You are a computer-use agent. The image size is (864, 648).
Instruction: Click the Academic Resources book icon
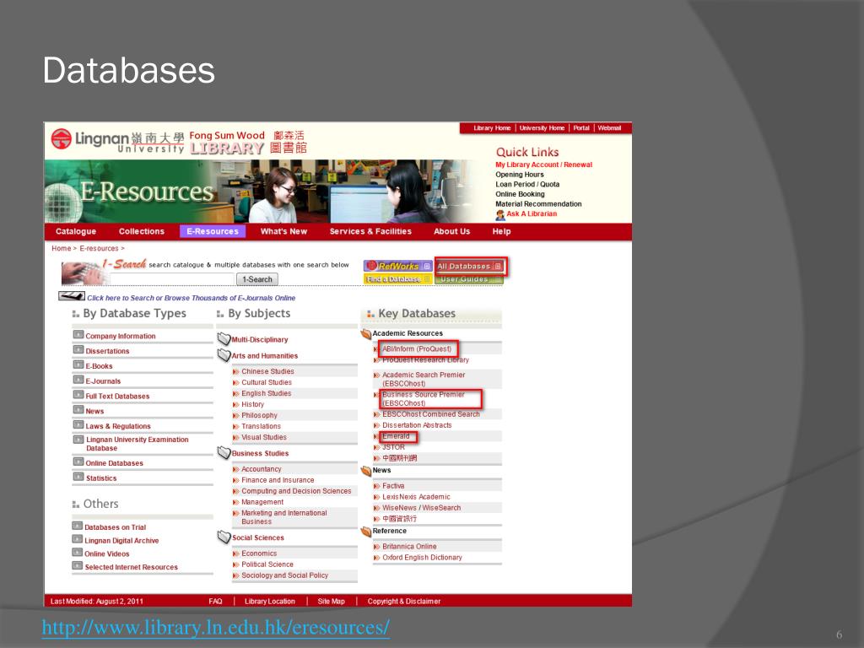coord(366,333)
